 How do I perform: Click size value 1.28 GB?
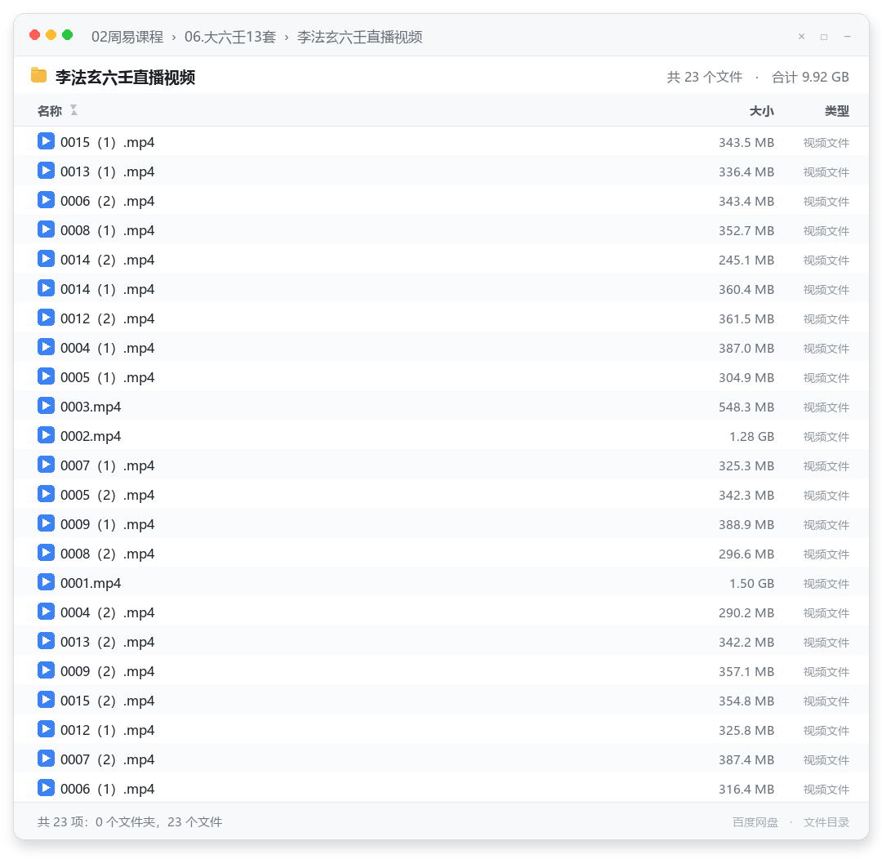point(751,437)
